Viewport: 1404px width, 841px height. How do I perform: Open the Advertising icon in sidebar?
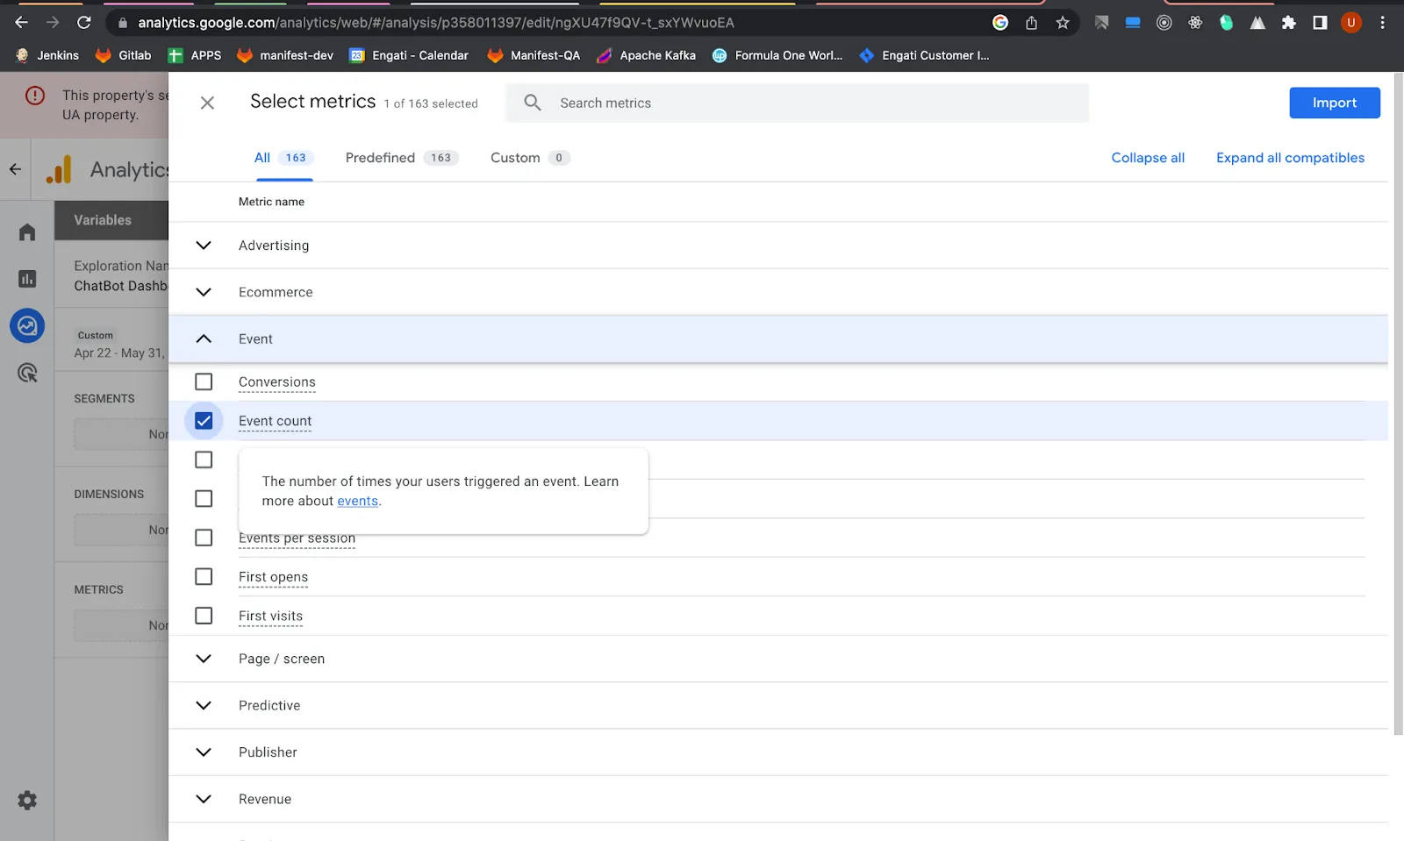27,373
